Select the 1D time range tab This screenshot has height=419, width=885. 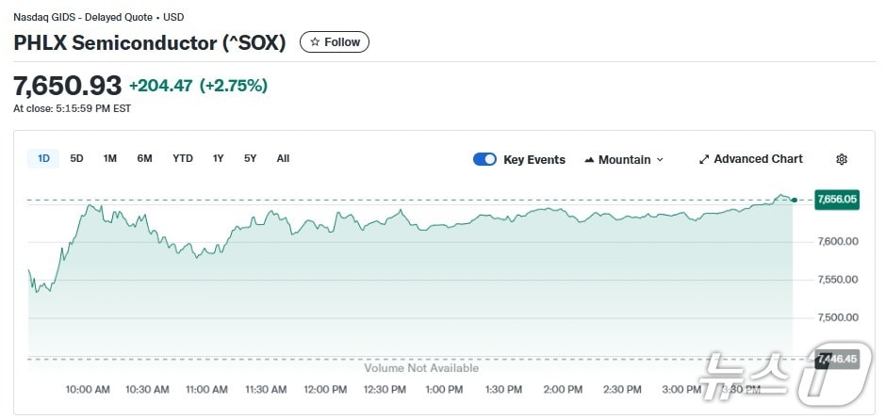[x=43, y=158]
